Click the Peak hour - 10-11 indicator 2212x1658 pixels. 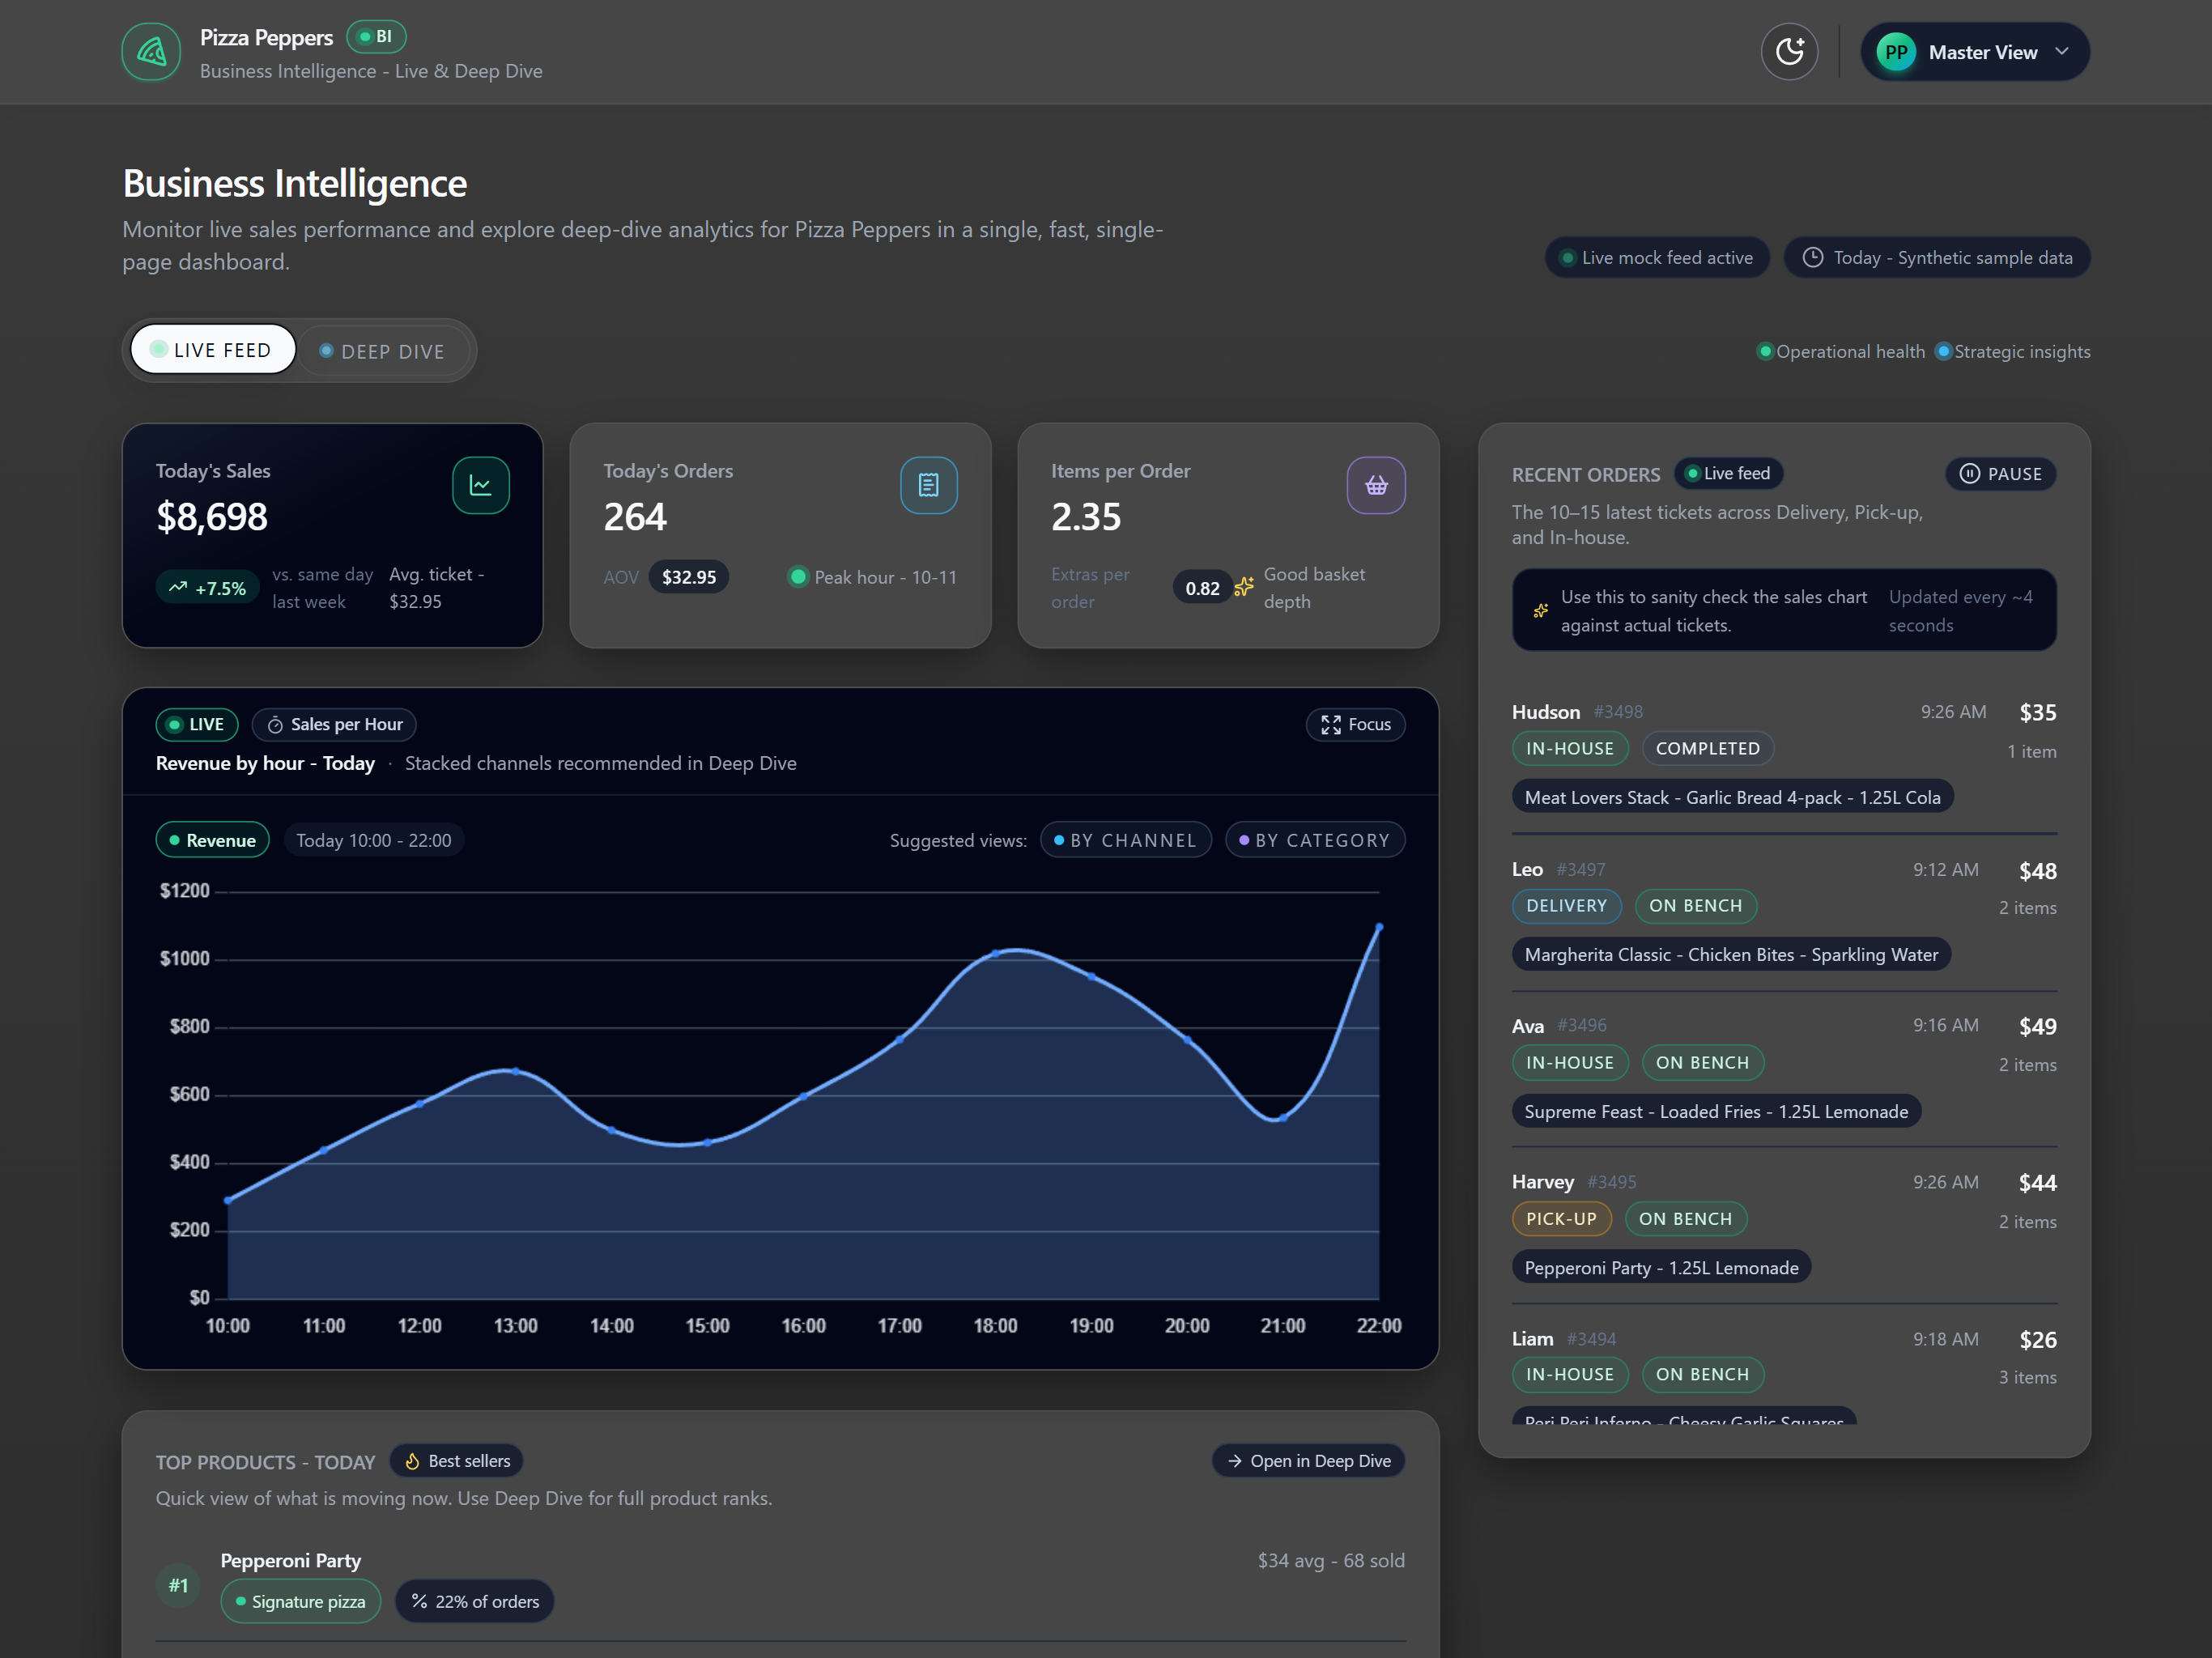coord(872,578)
